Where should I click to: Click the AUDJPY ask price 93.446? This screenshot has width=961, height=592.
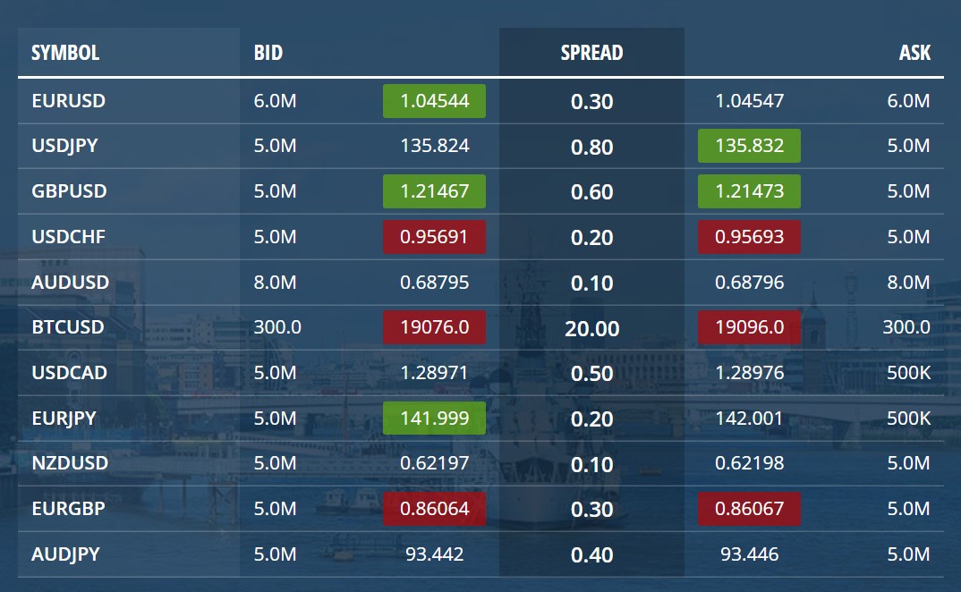tap(749, 554)
